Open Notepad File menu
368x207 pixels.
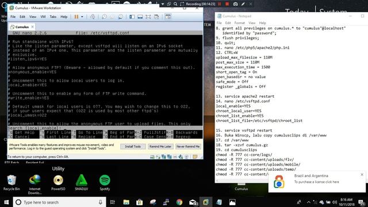click(x=219, y=23)
